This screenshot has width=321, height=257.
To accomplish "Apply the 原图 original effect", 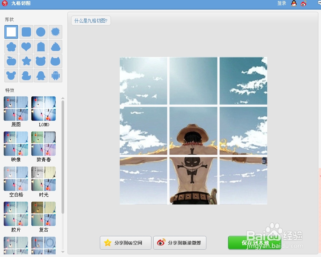I will 16,112.
